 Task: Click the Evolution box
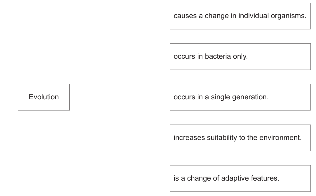44,97
